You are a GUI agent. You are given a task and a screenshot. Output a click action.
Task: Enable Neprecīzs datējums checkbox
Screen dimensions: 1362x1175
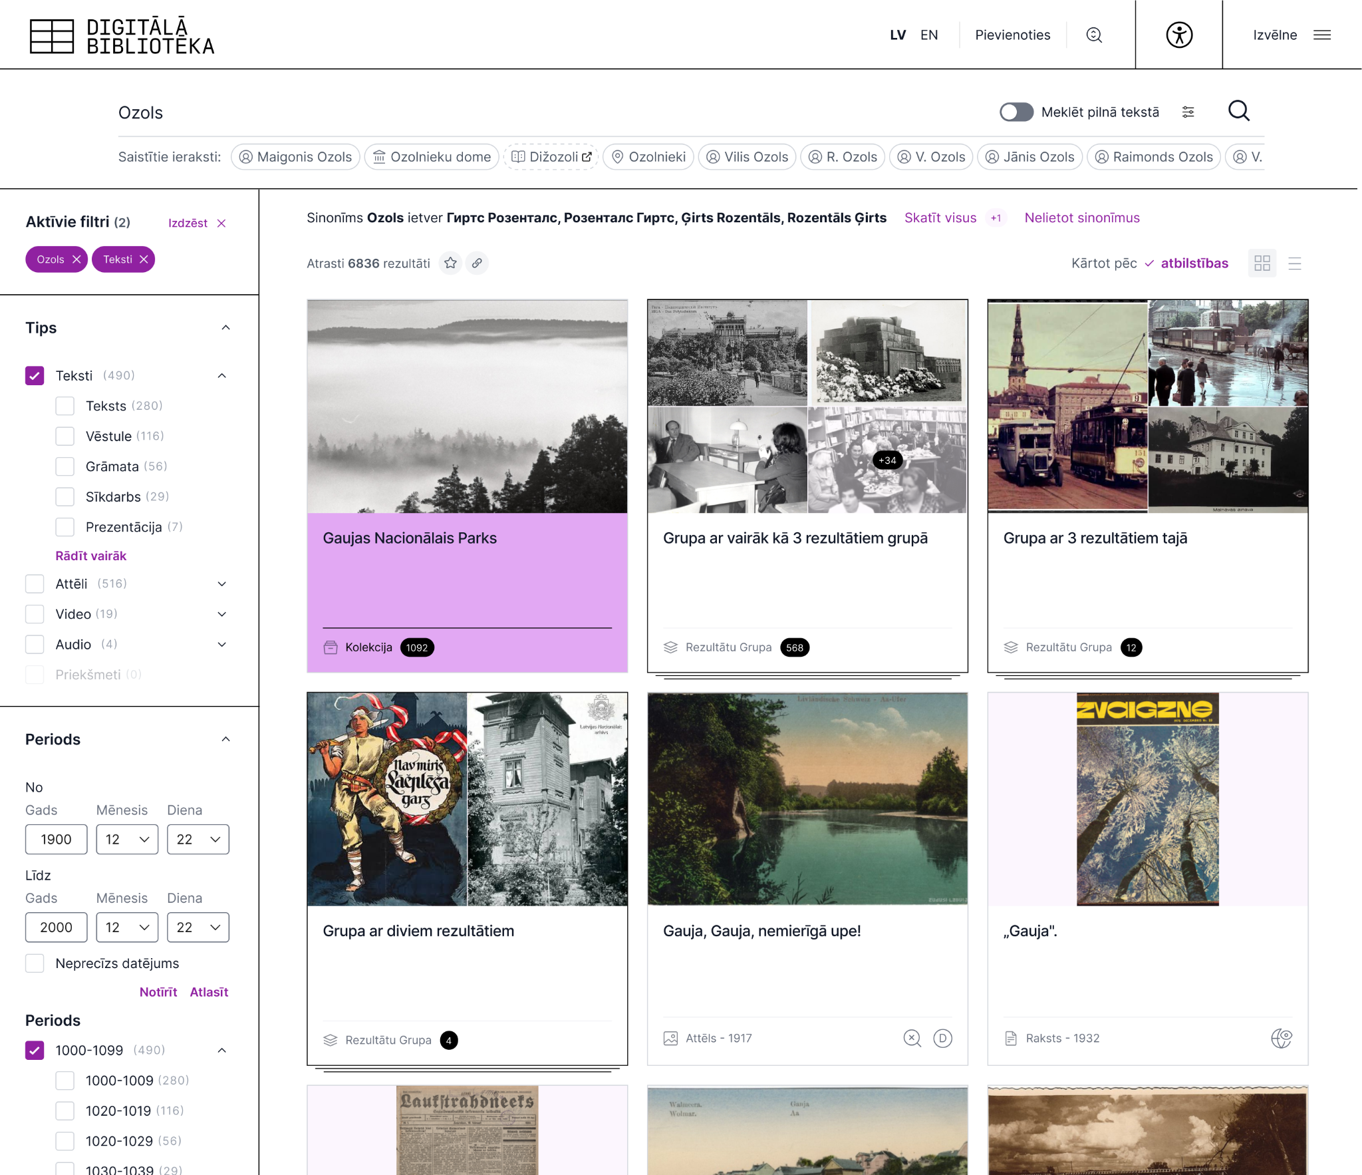pyautogui.click(x=35, y=963)
